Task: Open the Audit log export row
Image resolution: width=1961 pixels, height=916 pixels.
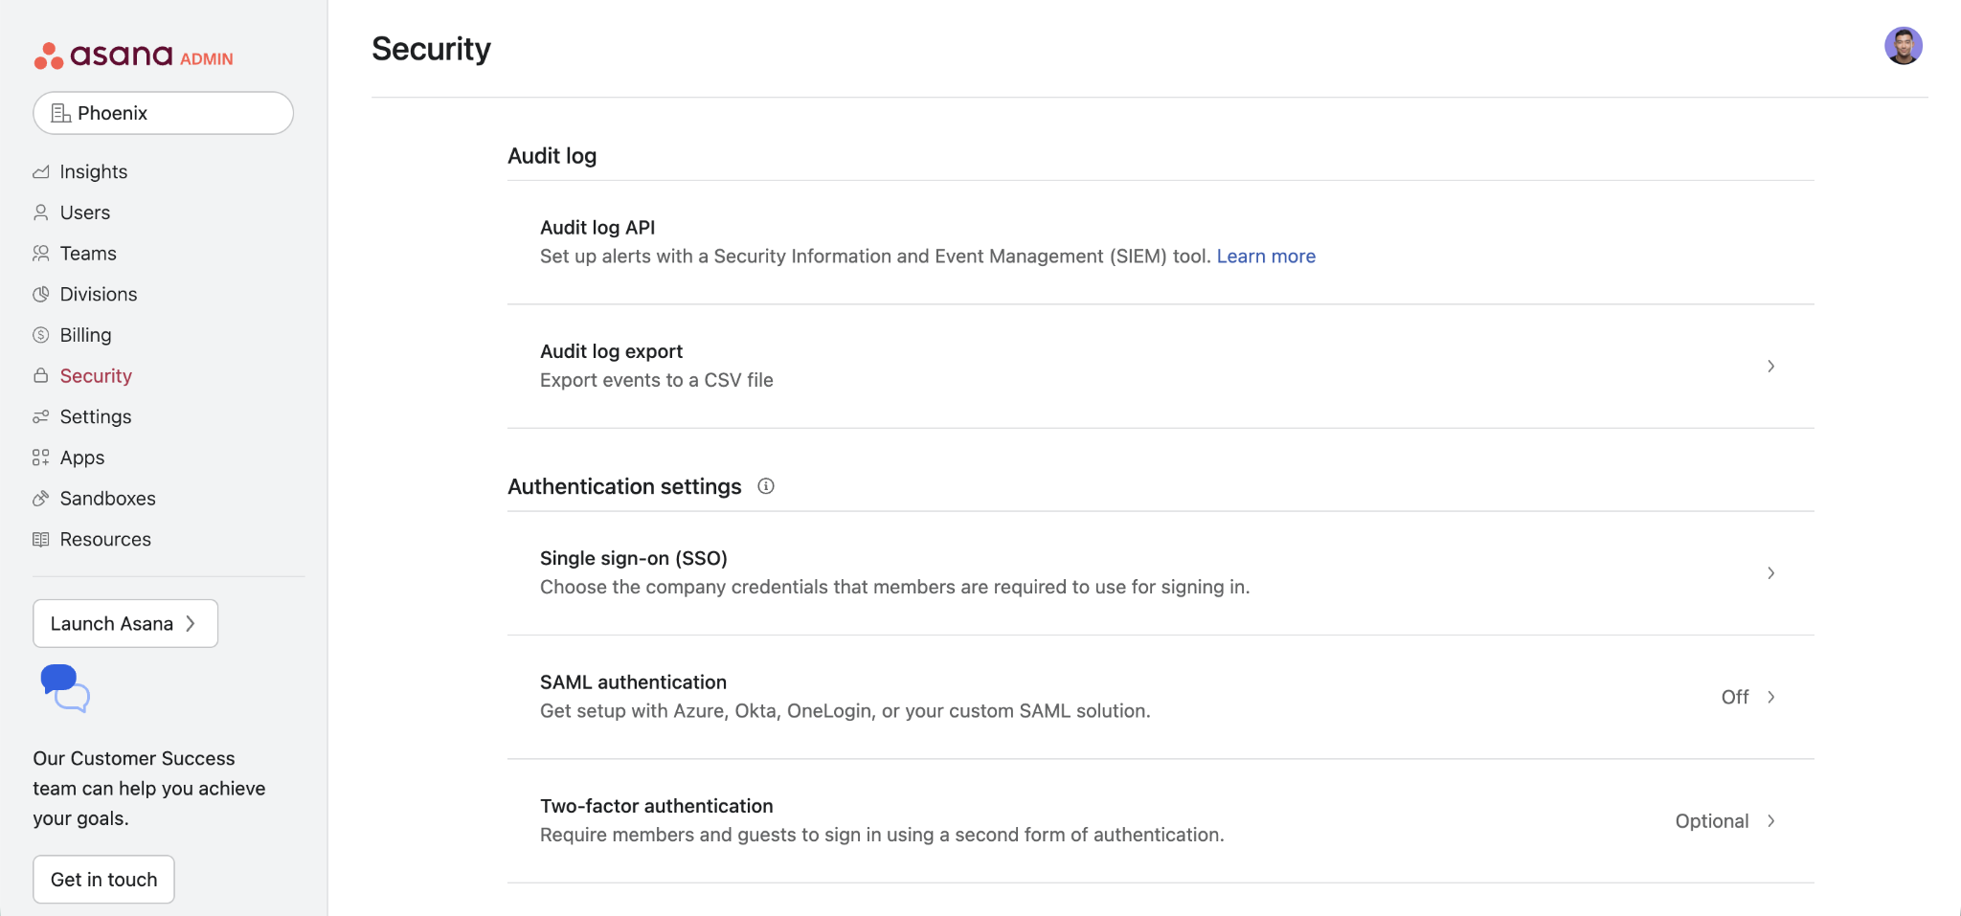Action: click(x=1161, y=367)
